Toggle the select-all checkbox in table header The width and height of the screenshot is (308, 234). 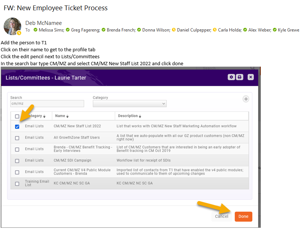pos(17,116)
